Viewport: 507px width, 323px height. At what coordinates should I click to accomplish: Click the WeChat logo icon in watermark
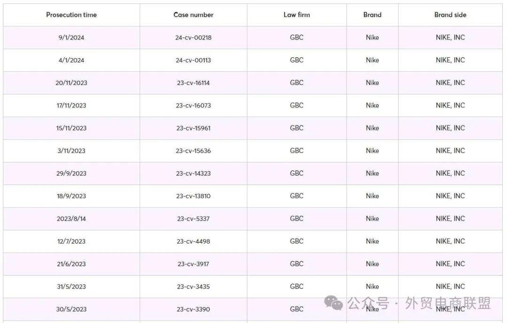point(333,303)
